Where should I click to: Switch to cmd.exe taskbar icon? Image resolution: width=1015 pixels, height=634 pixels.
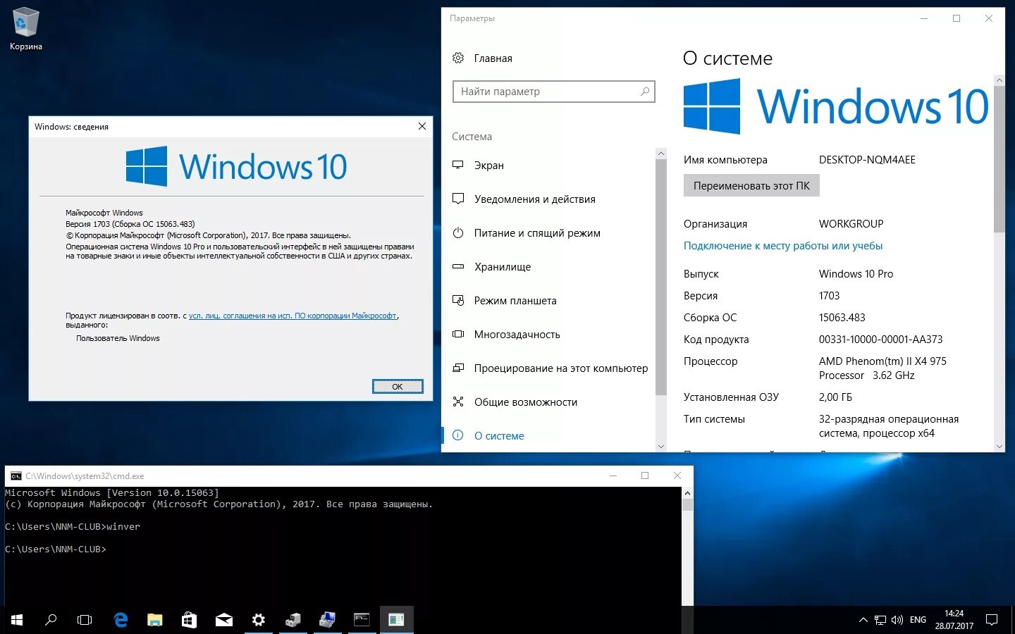point(362,620)
